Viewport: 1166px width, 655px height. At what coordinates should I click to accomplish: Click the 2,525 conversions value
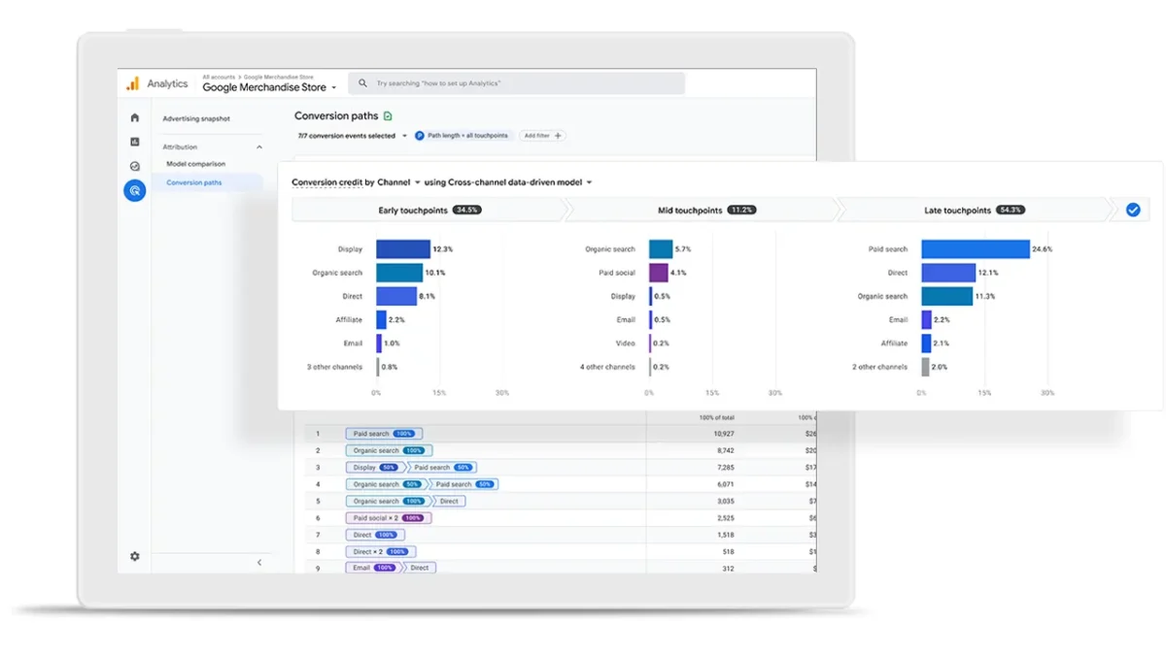tap(725, 518)
